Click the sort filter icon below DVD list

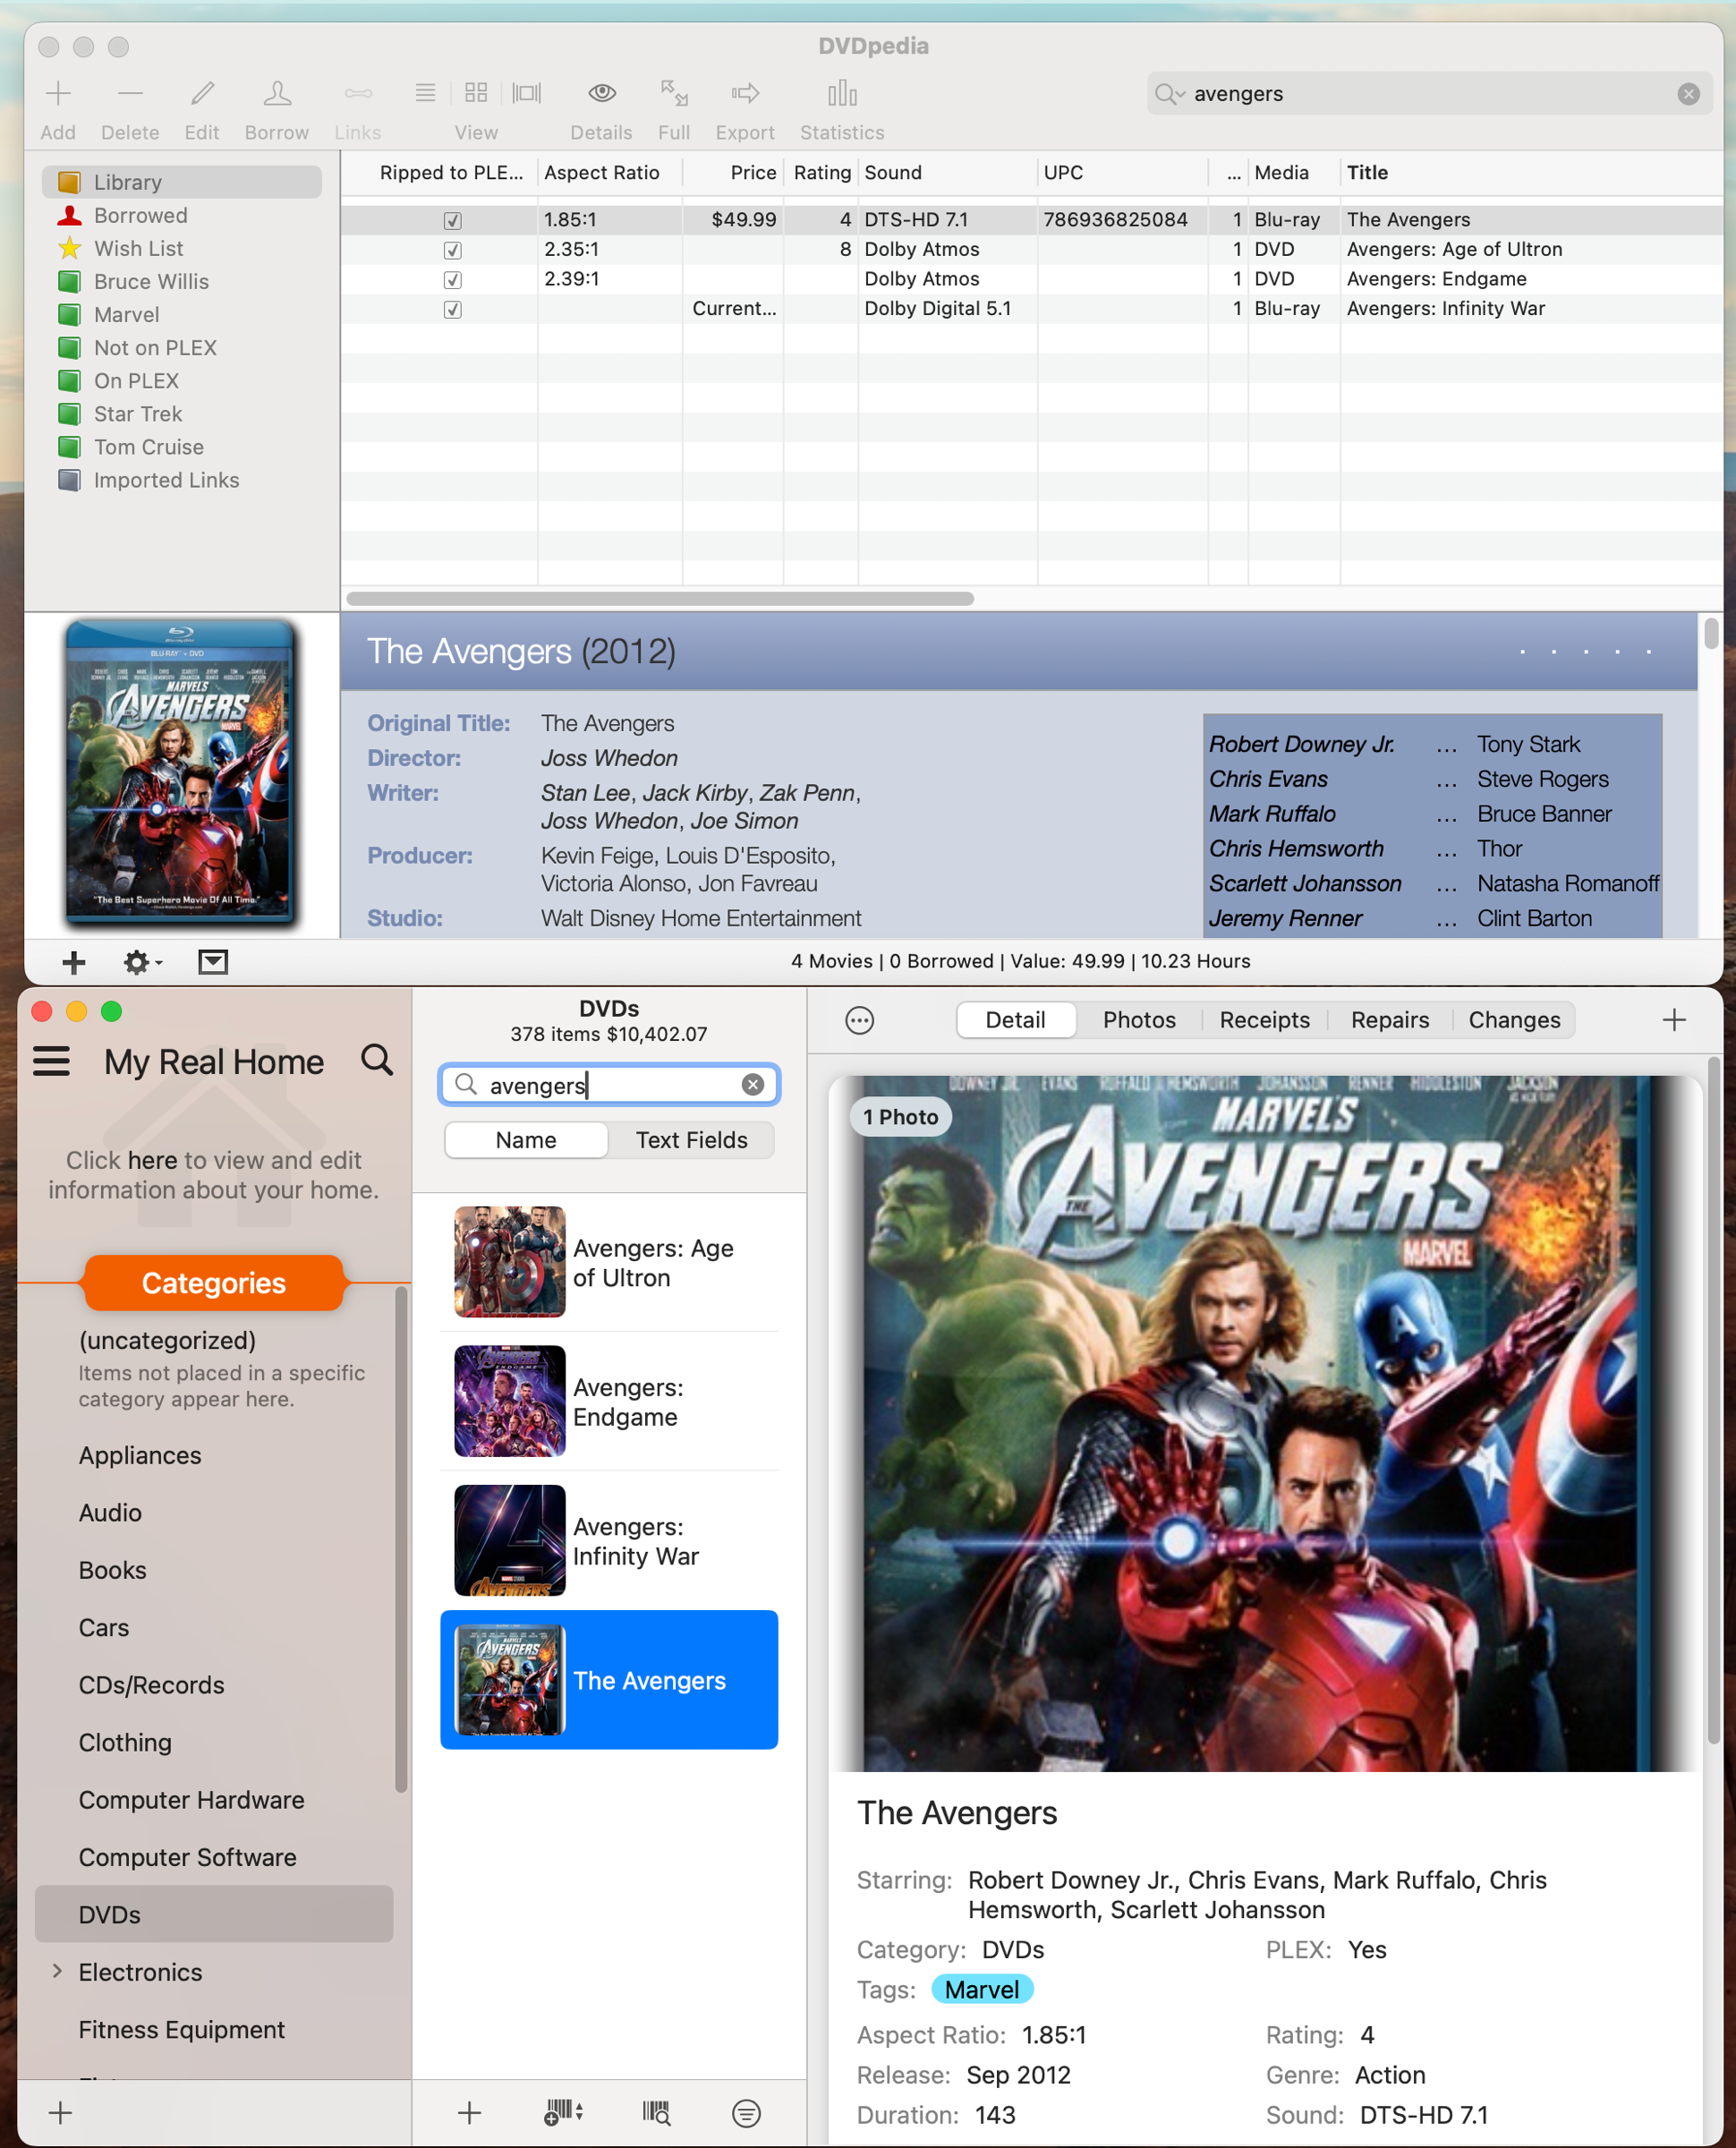(x=746, y=2112)
